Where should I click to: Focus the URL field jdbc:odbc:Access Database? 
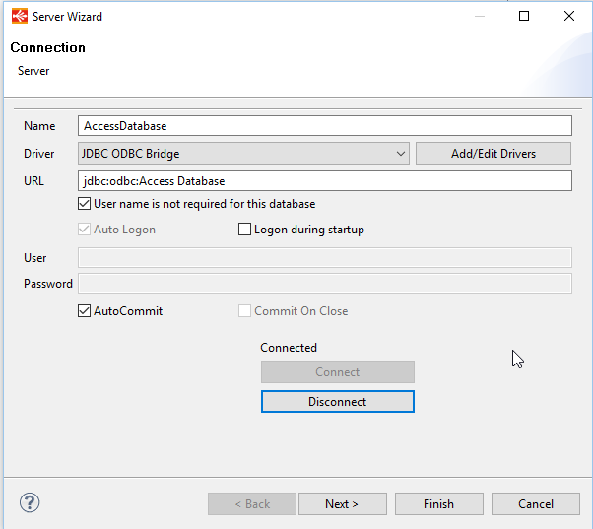tap(325, 181)
